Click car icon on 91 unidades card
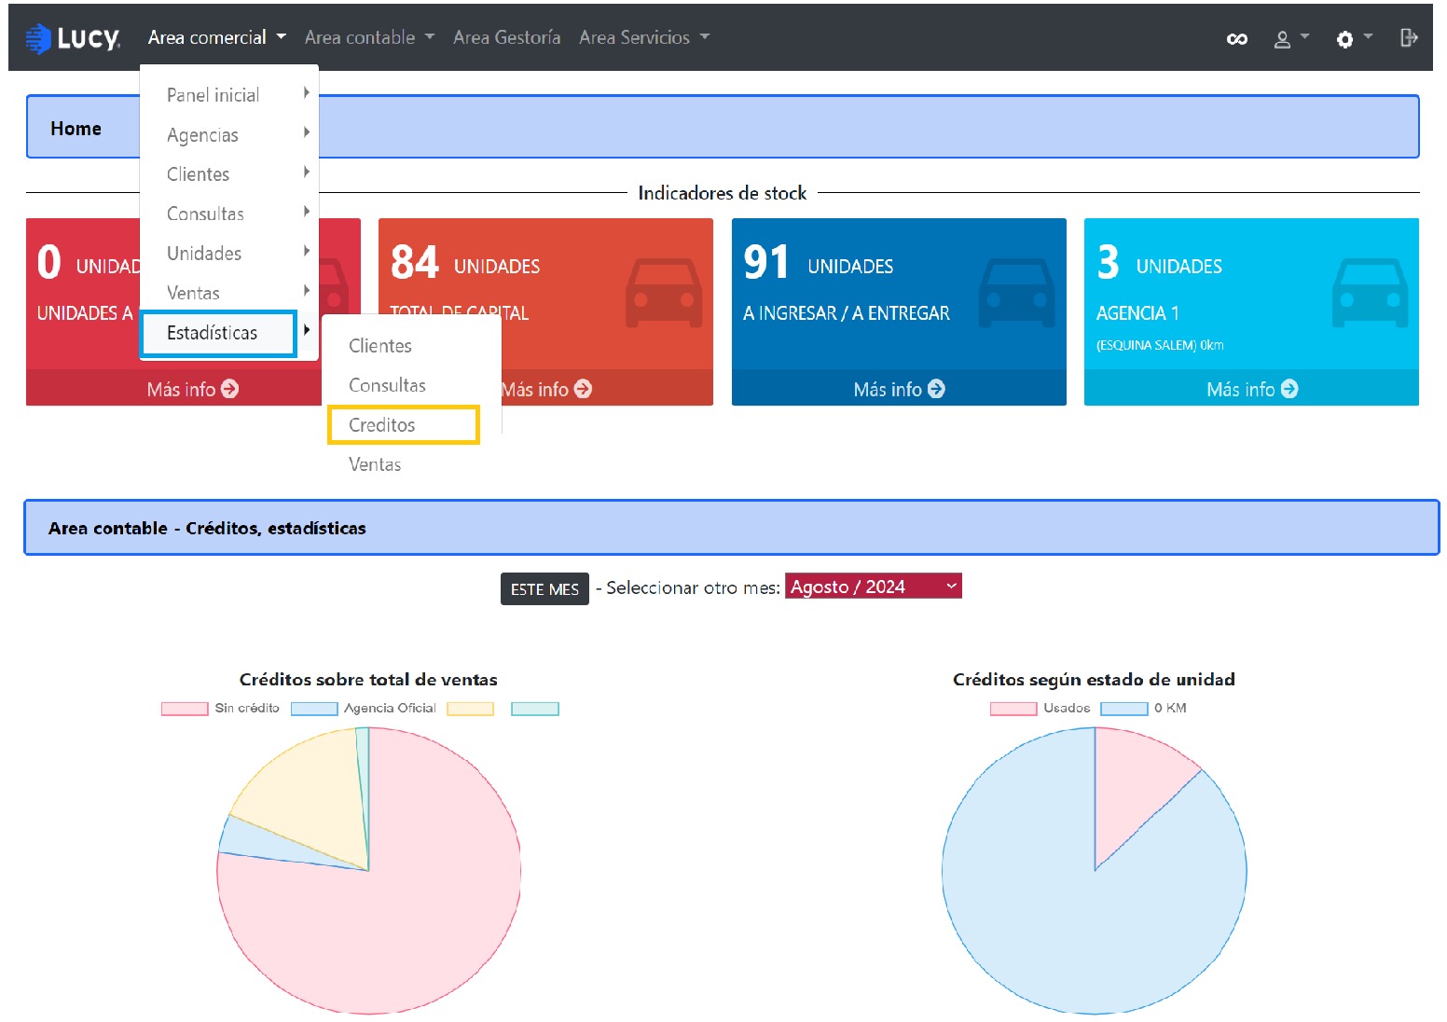 [1017, 293]
